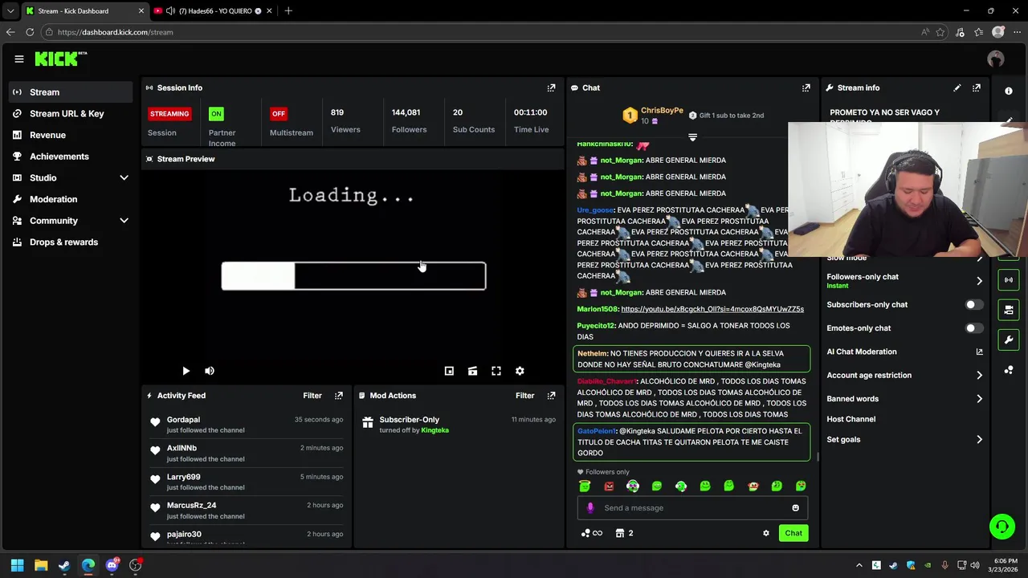This screenshot has width=1028, height=578.
Task: Pop out the Mod Actions panel
Action: pos(551,396)
